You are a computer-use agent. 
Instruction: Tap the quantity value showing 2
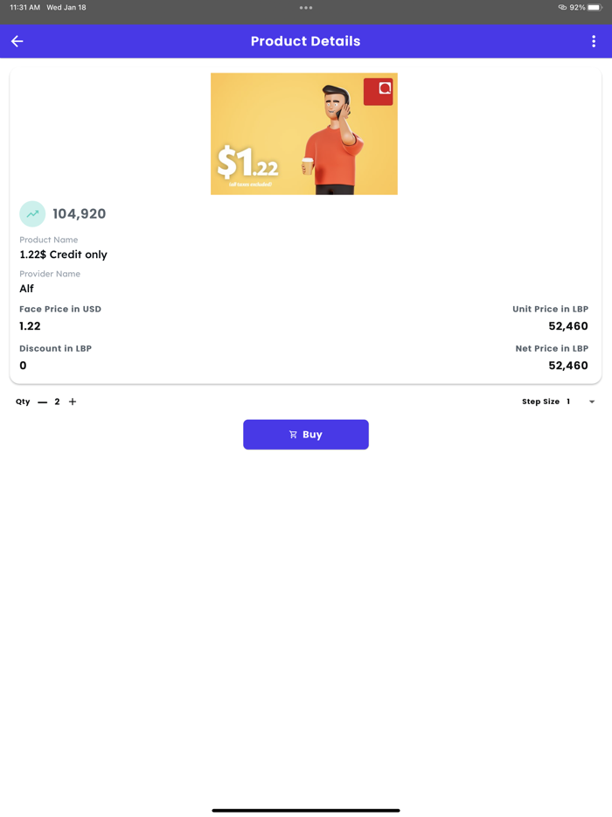tap(57, 402)
